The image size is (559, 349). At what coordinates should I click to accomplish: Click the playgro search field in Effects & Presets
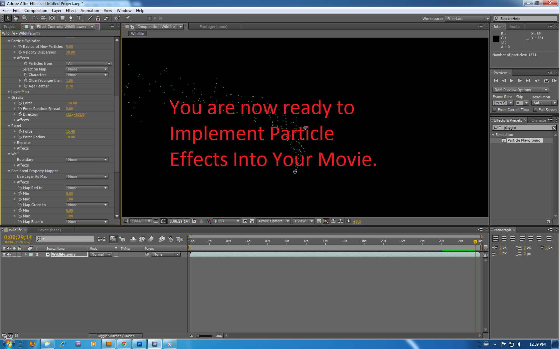click(x=510, y=127)
